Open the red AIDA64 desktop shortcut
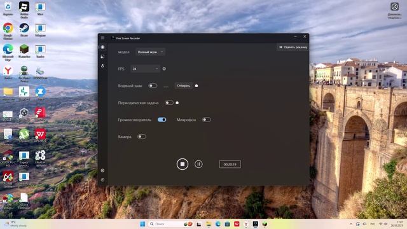This screenshot has height=229, width=407. [8, 179]
